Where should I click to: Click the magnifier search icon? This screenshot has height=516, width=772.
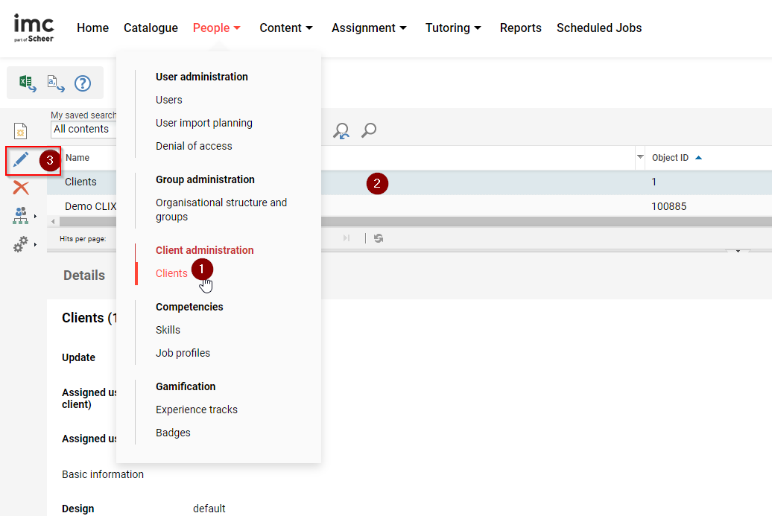pyautogui.click(x=368, y=131)
